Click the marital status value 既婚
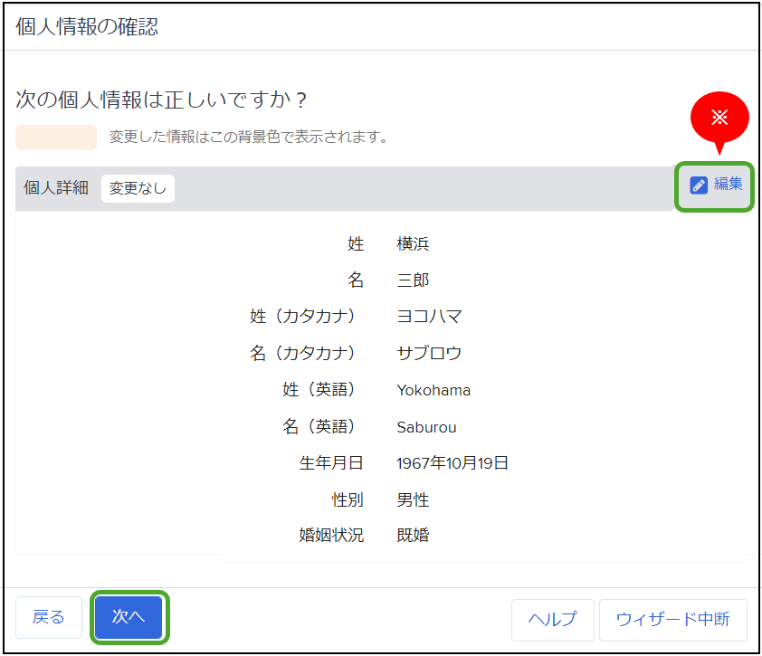Screen dimensions: 762x656 coord(413,536)
